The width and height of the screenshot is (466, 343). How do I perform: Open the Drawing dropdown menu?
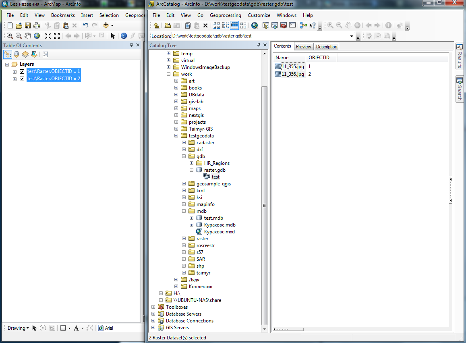[18, 328]
